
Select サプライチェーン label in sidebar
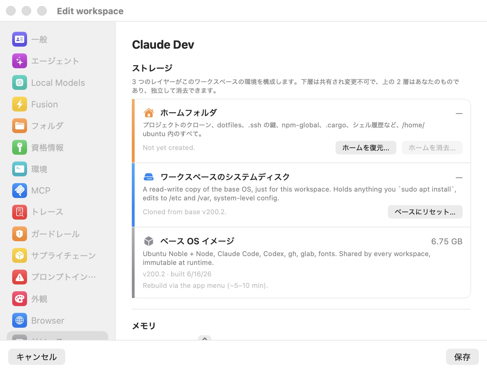[x=64, y=255]
